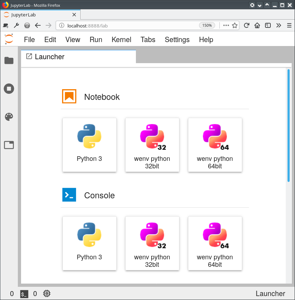Image resolution: width=295 pixels, height=300 pixels.
Task: Open the ellipsis page actions dropdown
Action: [225, 26]
